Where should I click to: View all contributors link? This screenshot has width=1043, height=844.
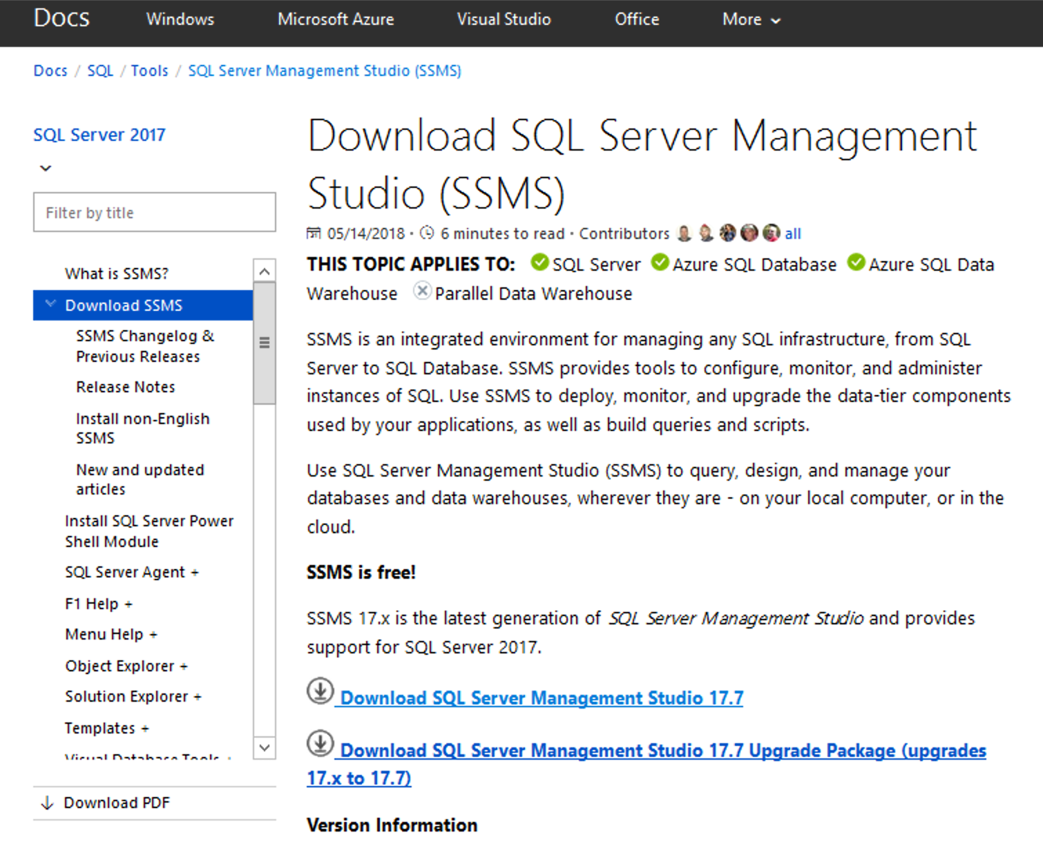(793, 234)
